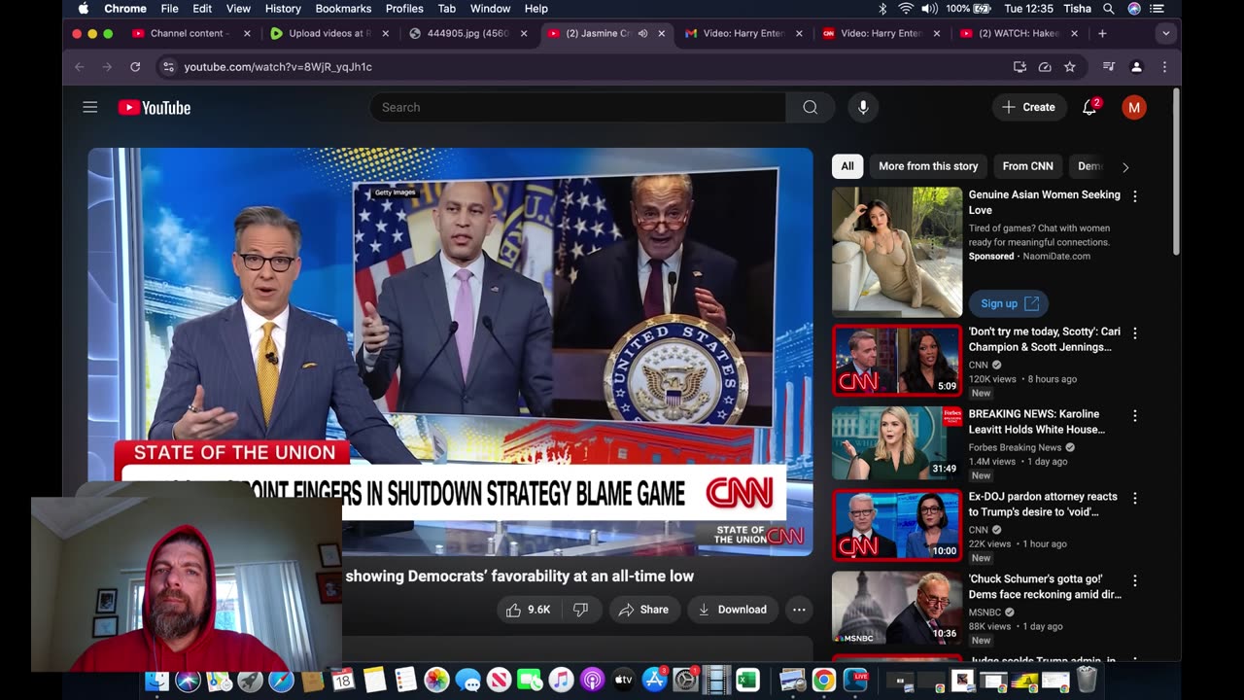Select the 'From CNN' chip
Image resolution: width=1244 pixels, height=700 pixels.
[x=1027, y=166]
